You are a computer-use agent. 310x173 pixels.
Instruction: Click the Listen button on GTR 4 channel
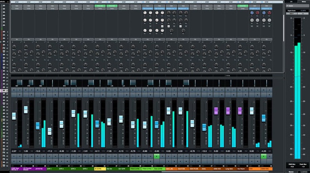coord(85,95)
